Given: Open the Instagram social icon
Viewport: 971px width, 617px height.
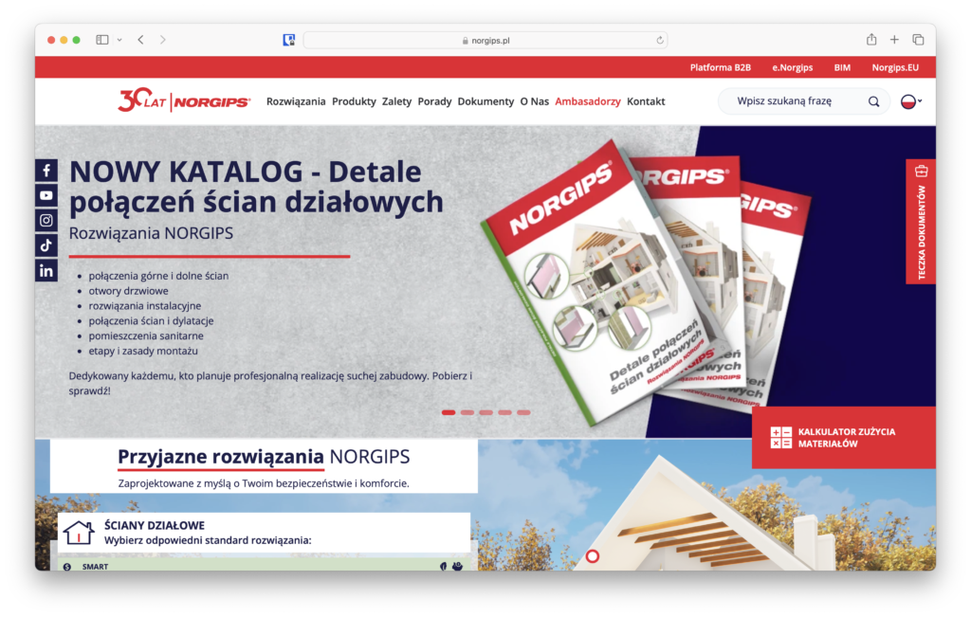Looking at the screenshot, I should (46, 220).
